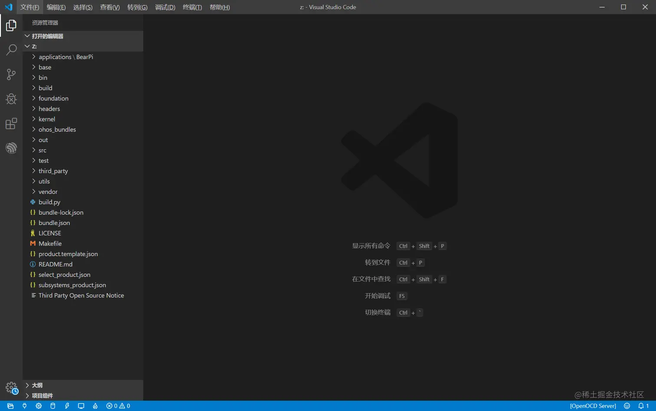
Task: Open the Debug view with bug icon
Action: pos(11,99)
